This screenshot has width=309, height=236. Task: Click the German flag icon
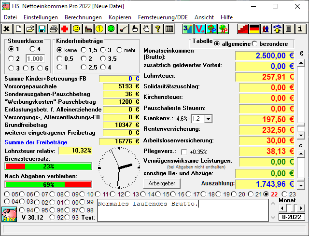[x=254, y=29]
